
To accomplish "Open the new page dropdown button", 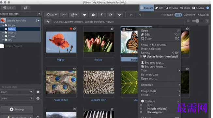I will pos(74,15).
